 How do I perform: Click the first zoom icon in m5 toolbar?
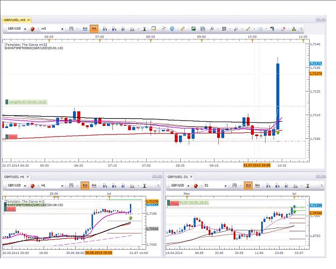[105, 29]
